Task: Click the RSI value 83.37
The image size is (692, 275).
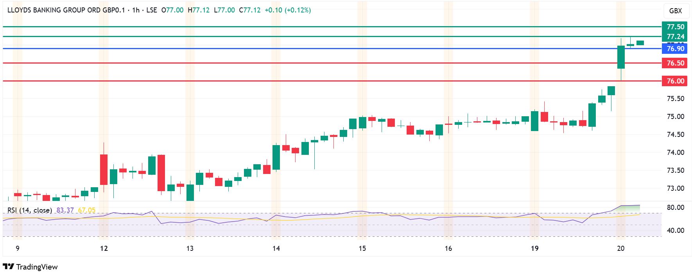Action: (x=65, y=210)
